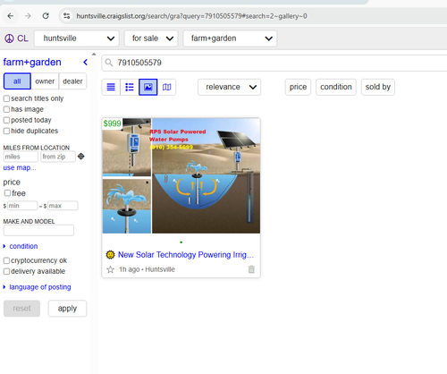Screen dimensions: 447x374
Task: Go back using the browser back arrow
Action: point(11,16)
